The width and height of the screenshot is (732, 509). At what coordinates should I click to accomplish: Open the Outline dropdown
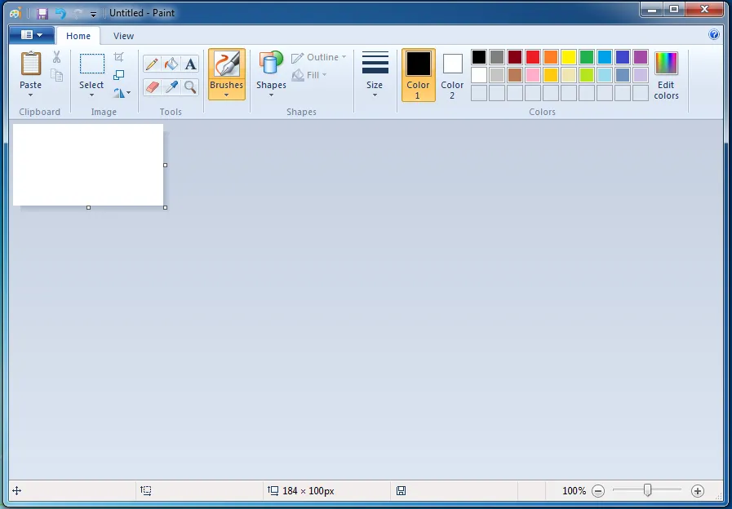click(x=317, y=57)
